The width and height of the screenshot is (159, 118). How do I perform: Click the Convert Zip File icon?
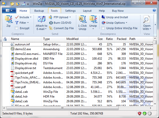click(x=50, y=28)
